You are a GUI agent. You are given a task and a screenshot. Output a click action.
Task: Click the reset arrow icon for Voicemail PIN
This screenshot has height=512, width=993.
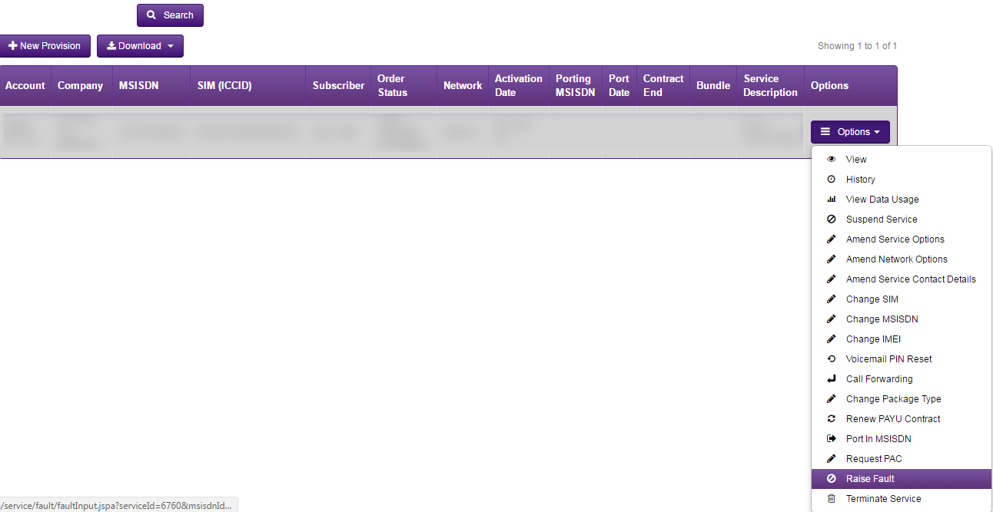(831, 359)
